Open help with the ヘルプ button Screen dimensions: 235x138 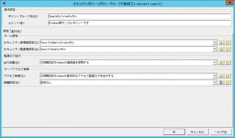pos(221,132)
